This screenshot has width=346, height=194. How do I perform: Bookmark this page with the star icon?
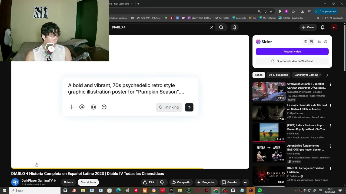point(271,11)
